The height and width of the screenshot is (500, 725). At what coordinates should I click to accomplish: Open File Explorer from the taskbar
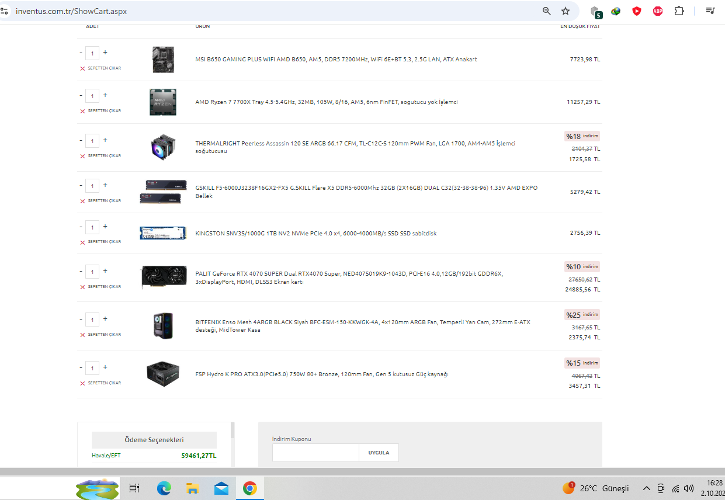pyautogui.click(x=193, y=488)
